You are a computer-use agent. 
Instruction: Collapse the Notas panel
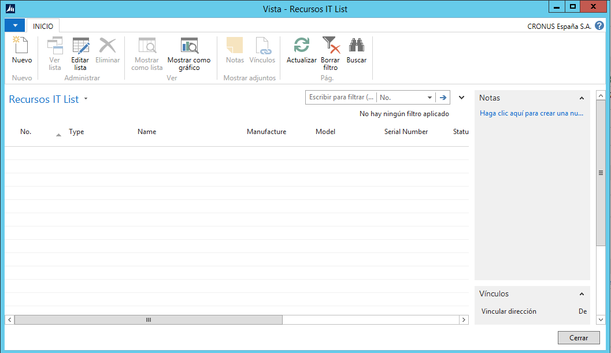tap(582, 98)
